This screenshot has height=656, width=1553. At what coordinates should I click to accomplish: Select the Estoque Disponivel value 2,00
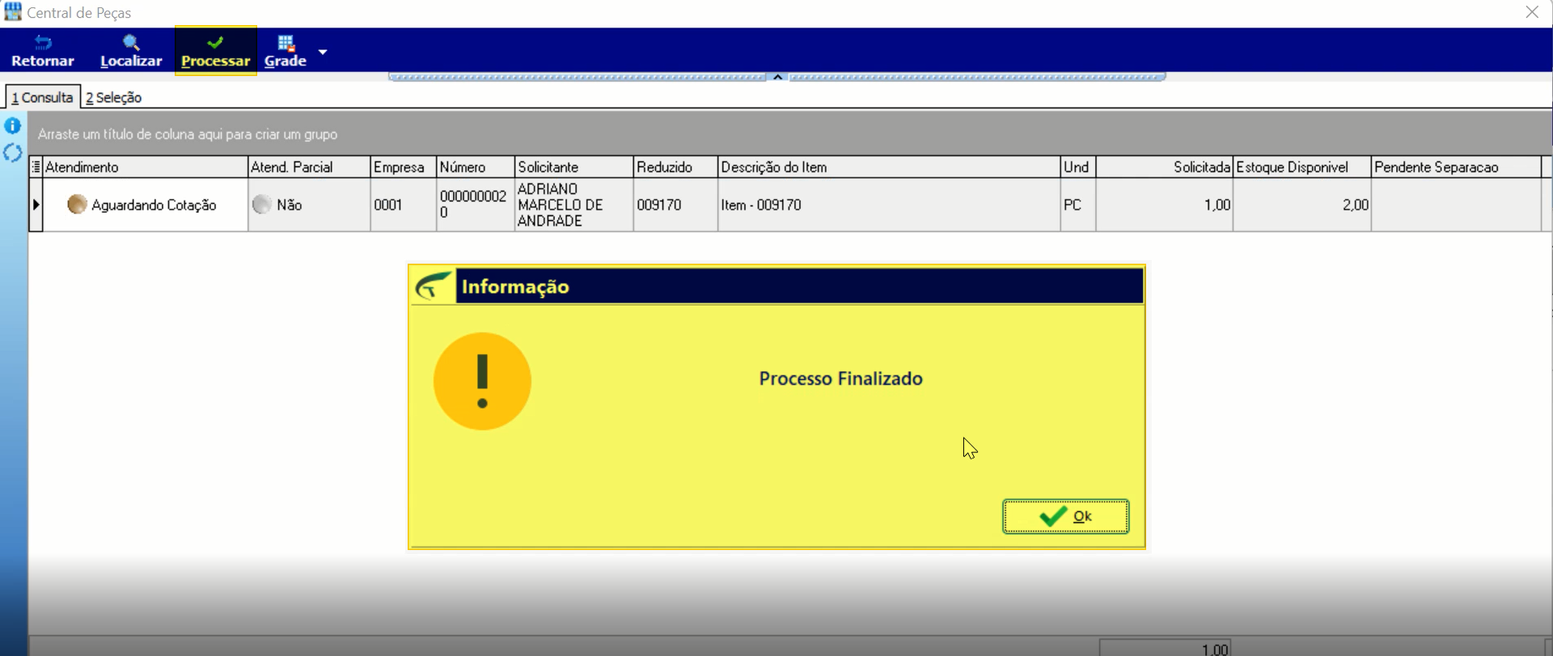(x=1302, y=205)
